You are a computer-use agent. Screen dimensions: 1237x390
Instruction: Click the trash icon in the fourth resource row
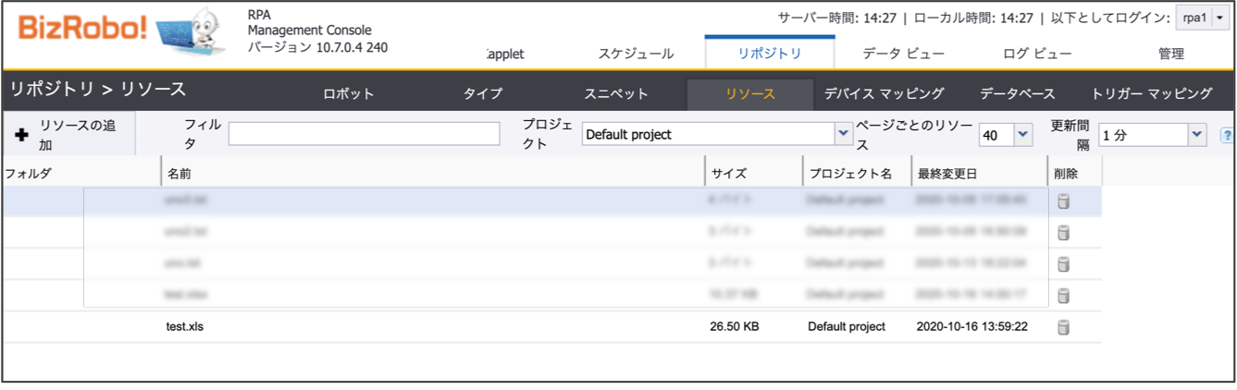click(1063, 296)
